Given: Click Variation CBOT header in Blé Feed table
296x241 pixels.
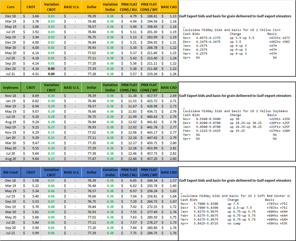Looking at the screenshot, I should (x=51, y=172).
